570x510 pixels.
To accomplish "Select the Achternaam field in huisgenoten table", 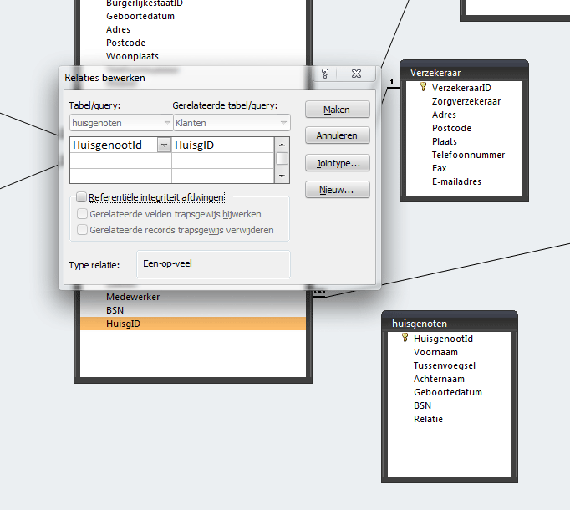I will 439,379.
